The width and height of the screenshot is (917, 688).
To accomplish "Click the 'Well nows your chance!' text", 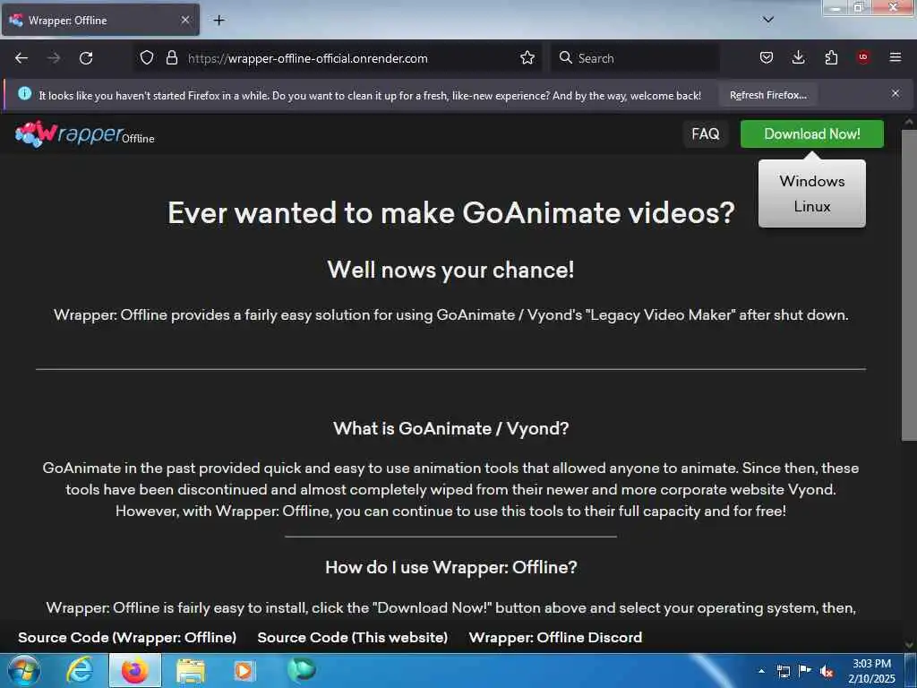I will click(451, 270).
